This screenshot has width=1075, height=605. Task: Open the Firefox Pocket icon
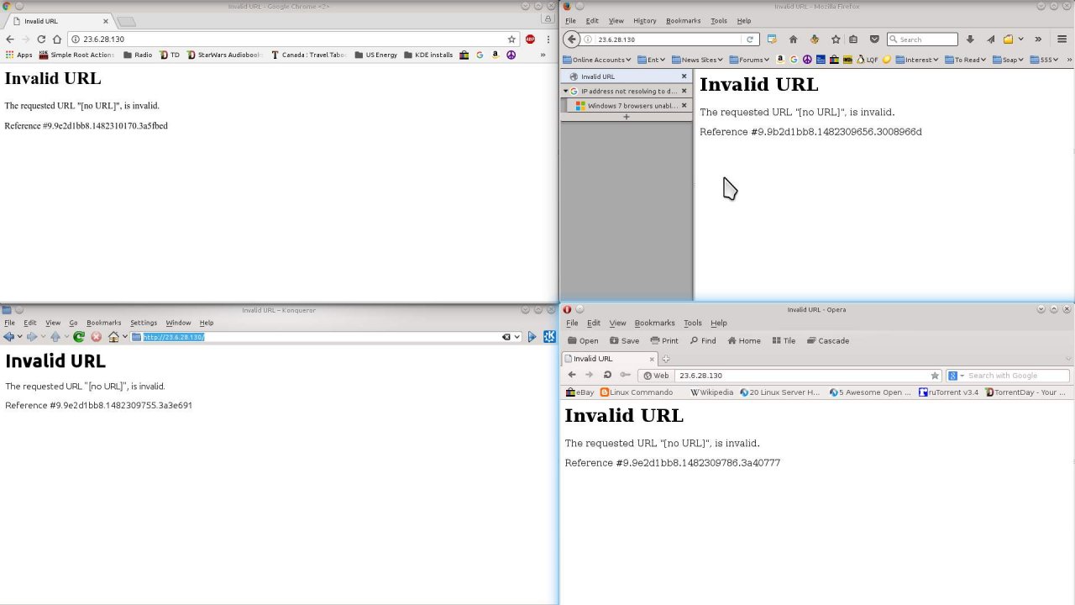tap(874, 39)
